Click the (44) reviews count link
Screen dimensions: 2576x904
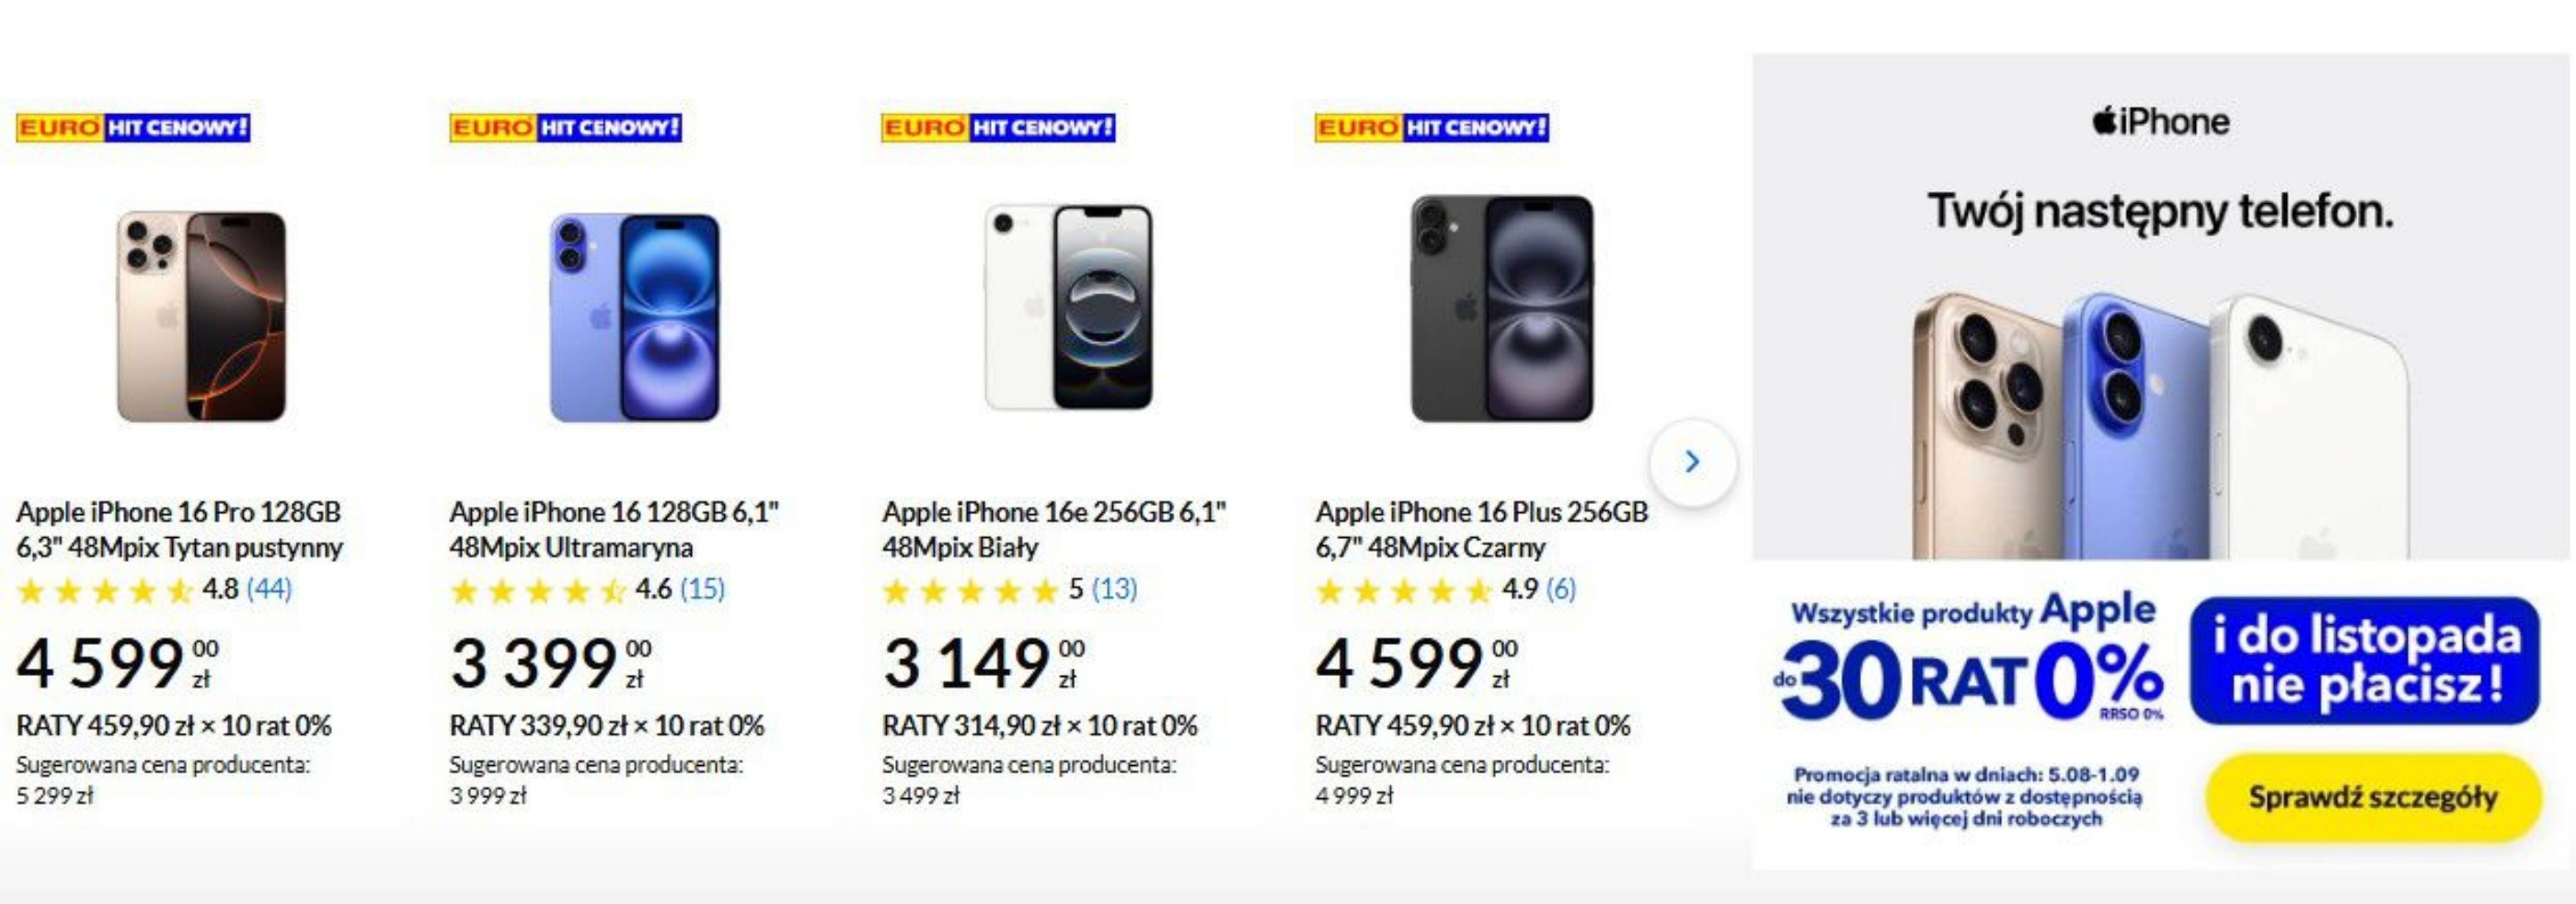269,589
